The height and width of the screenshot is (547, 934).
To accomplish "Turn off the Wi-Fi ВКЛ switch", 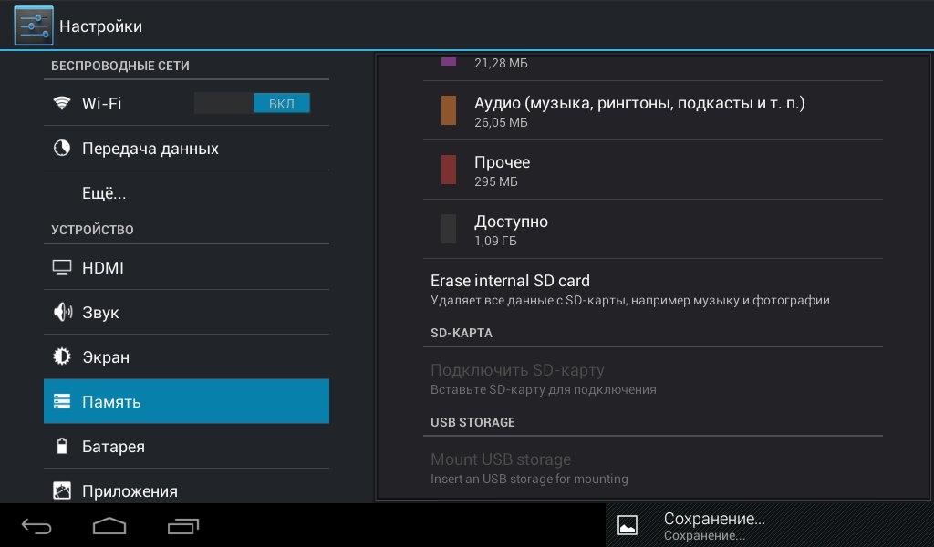I will 252,103.
